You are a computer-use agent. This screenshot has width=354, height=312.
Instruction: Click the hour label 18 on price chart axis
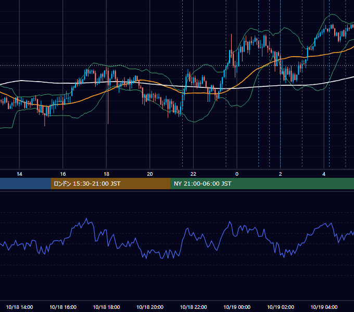pos(106,174)
